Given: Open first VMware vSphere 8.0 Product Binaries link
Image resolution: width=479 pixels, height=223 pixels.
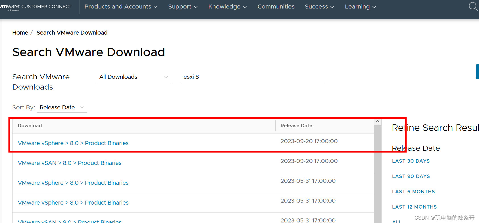Looking at the screenshot, I should click(x=73, y=143).
